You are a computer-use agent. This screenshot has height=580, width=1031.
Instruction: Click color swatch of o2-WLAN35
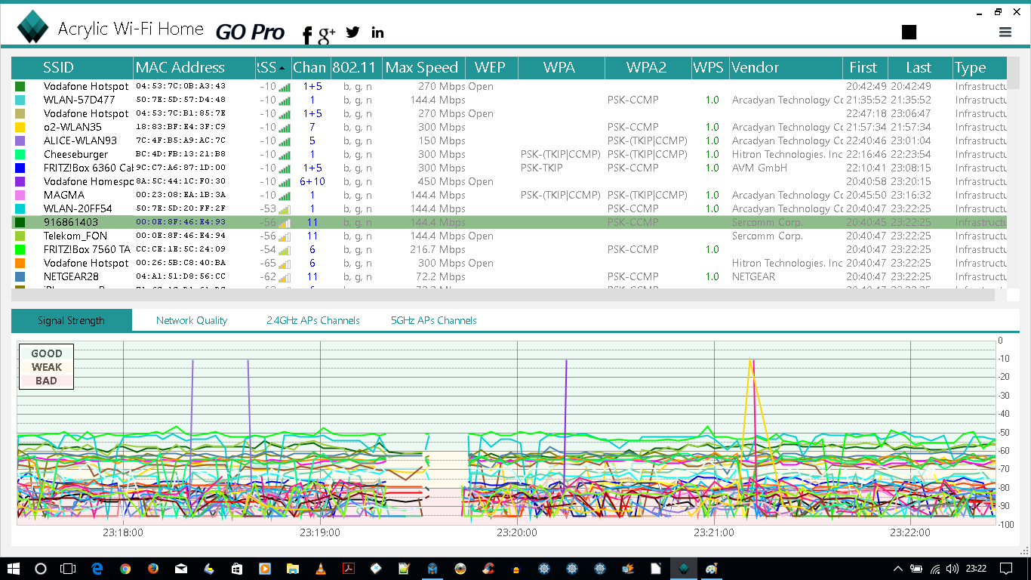(20, 127)
